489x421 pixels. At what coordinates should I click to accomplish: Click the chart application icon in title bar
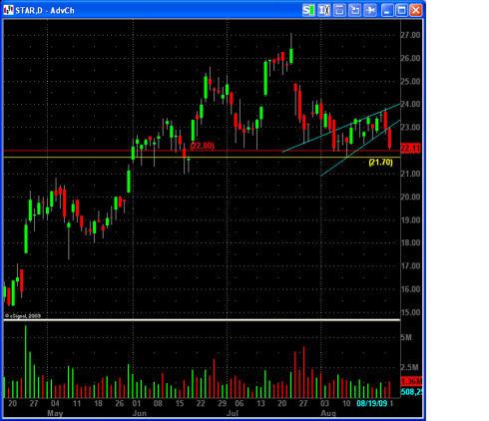(x=8, y=10)
